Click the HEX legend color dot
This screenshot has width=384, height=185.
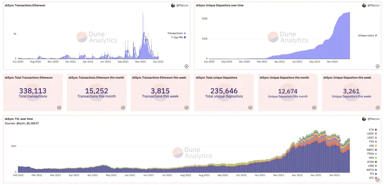(x=376, y=158)
